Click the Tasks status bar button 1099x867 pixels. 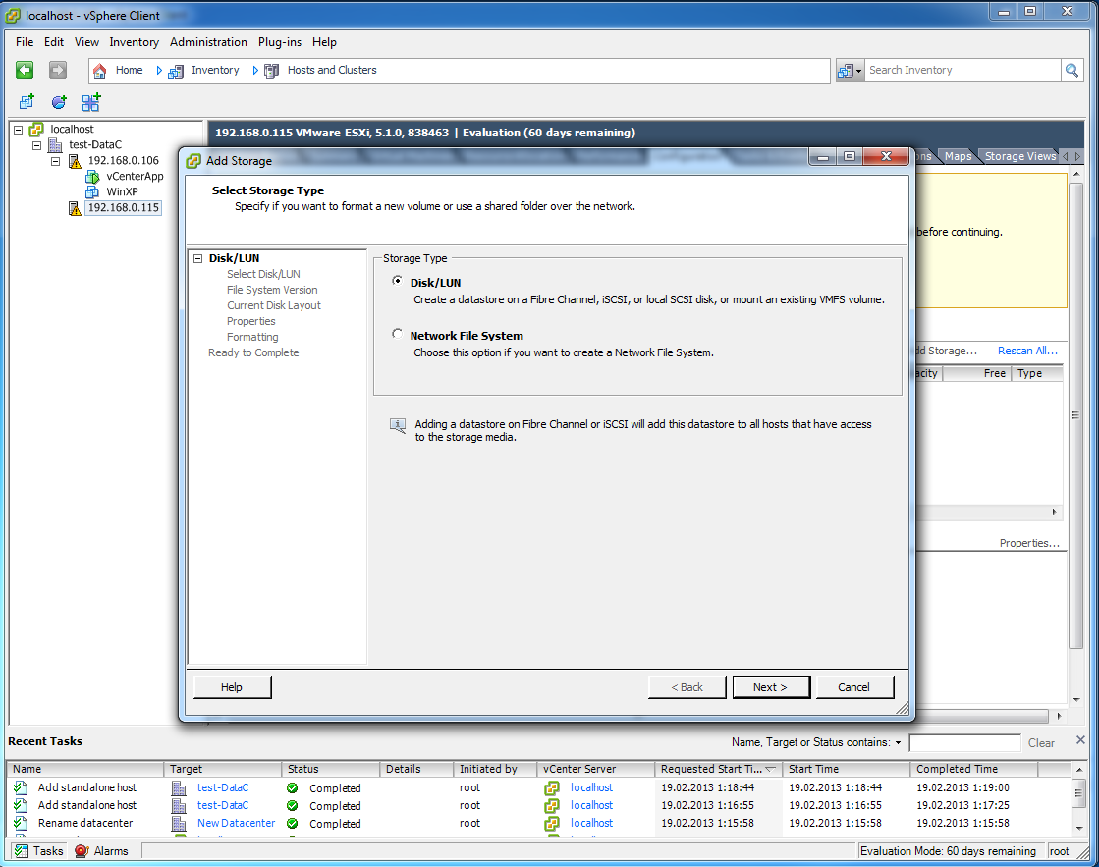click(39, 851)
